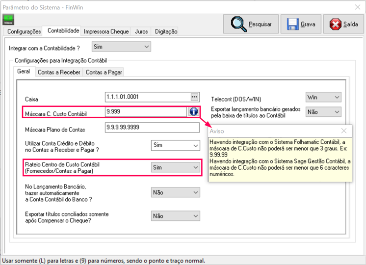Click the Máscara C. Custo Contábil input field
This screenshot has height=265, width=366.
pyautogui.click(x=145, y=112)
